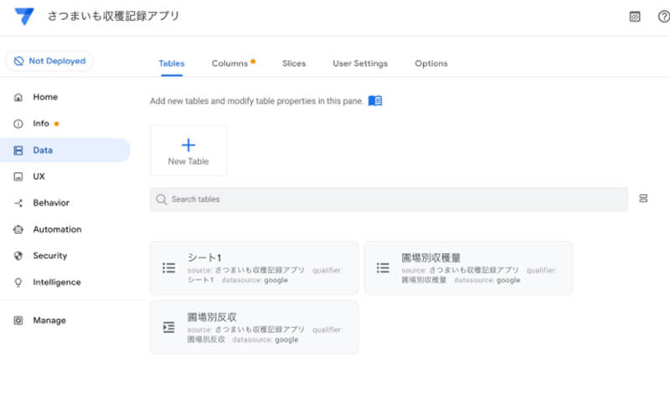The width and height of the screenshot is (670, 408).
Task: Select Data in the left navigation
Action: tap(43, 150)
